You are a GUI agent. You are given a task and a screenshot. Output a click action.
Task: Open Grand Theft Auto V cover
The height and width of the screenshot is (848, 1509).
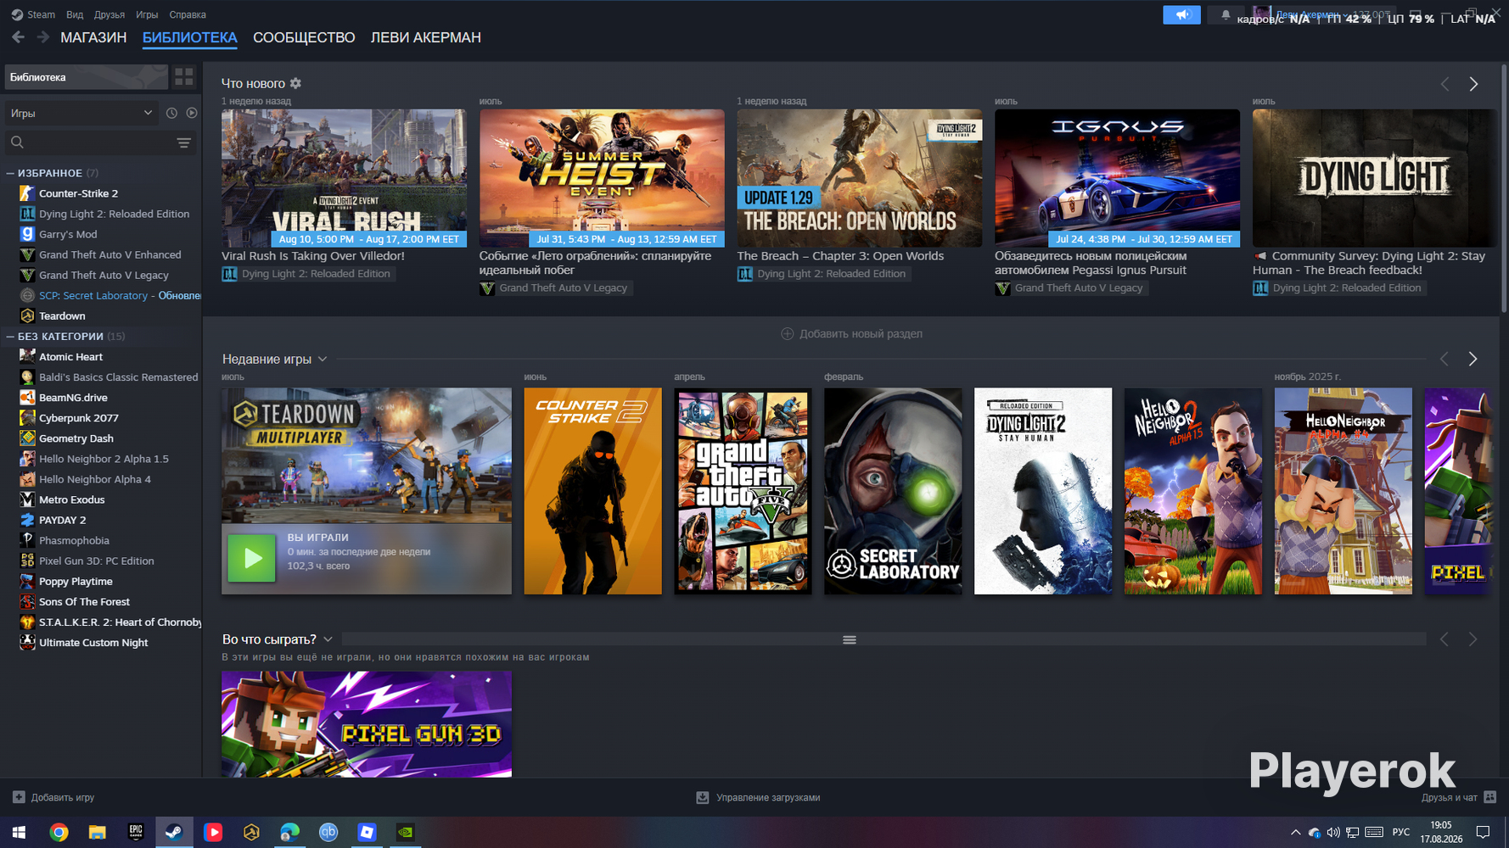pyautogui.click(x=743, y=491)
